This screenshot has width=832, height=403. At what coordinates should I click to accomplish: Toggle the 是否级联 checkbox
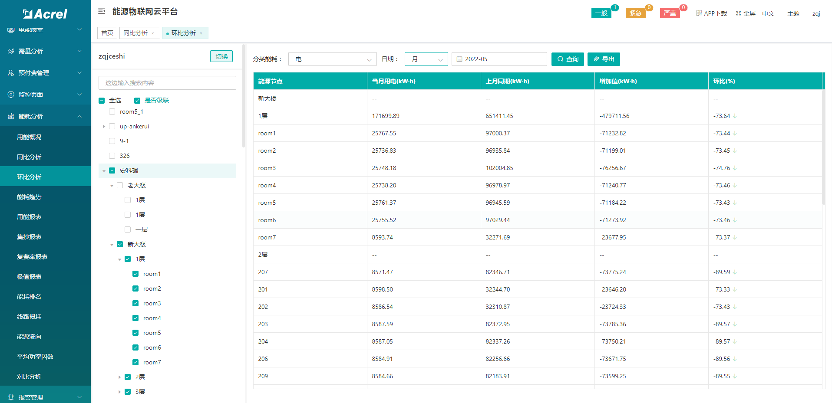coord(137,101)
